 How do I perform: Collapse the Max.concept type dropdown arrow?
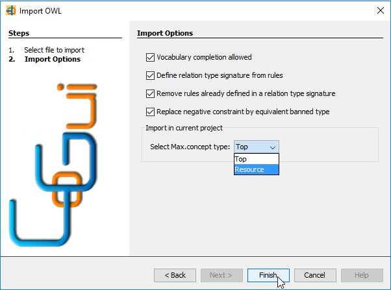[x=273, y=147]
